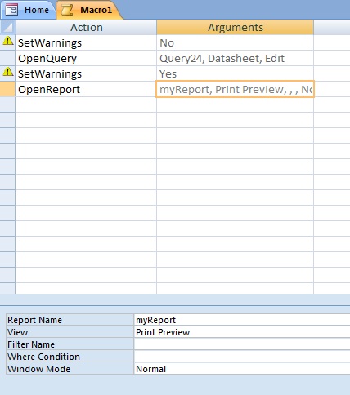This screenshot has height=395, width=350.
Task: Click the Action column header
Action: (86, 27)
